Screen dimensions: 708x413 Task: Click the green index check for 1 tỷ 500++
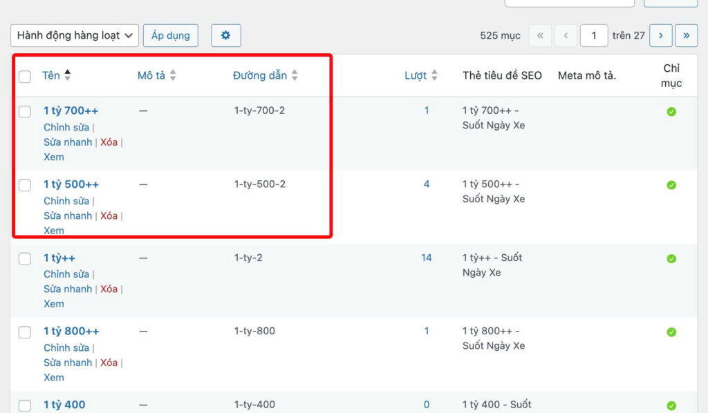tap(671, 185)
